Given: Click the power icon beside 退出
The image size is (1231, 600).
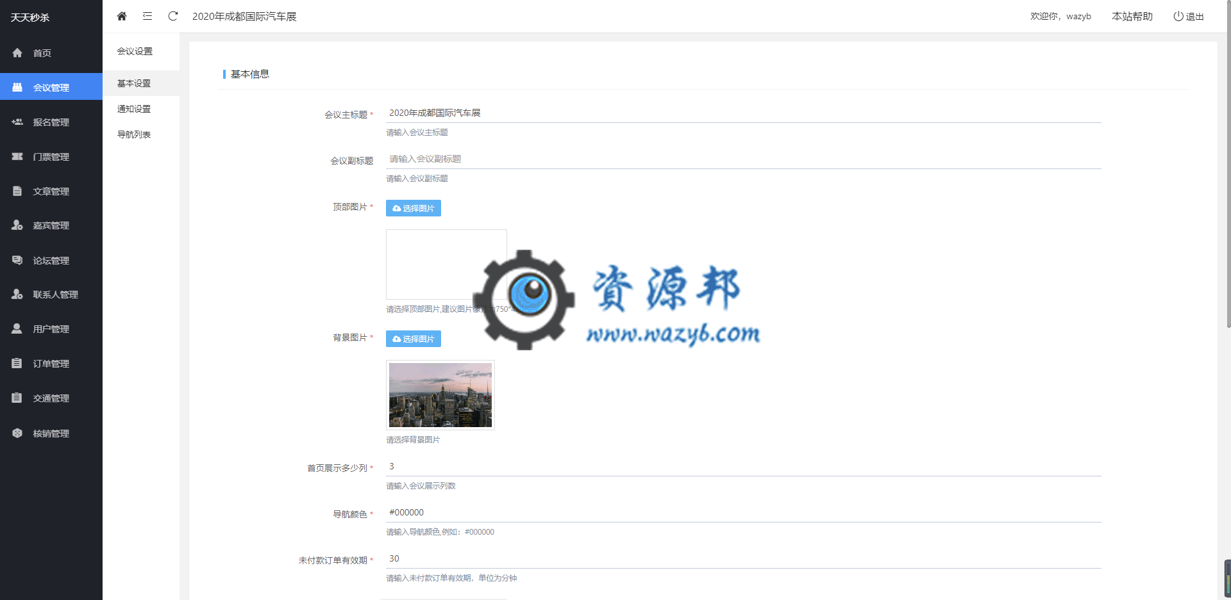Looking at the screenshot, I should 1178,16.
